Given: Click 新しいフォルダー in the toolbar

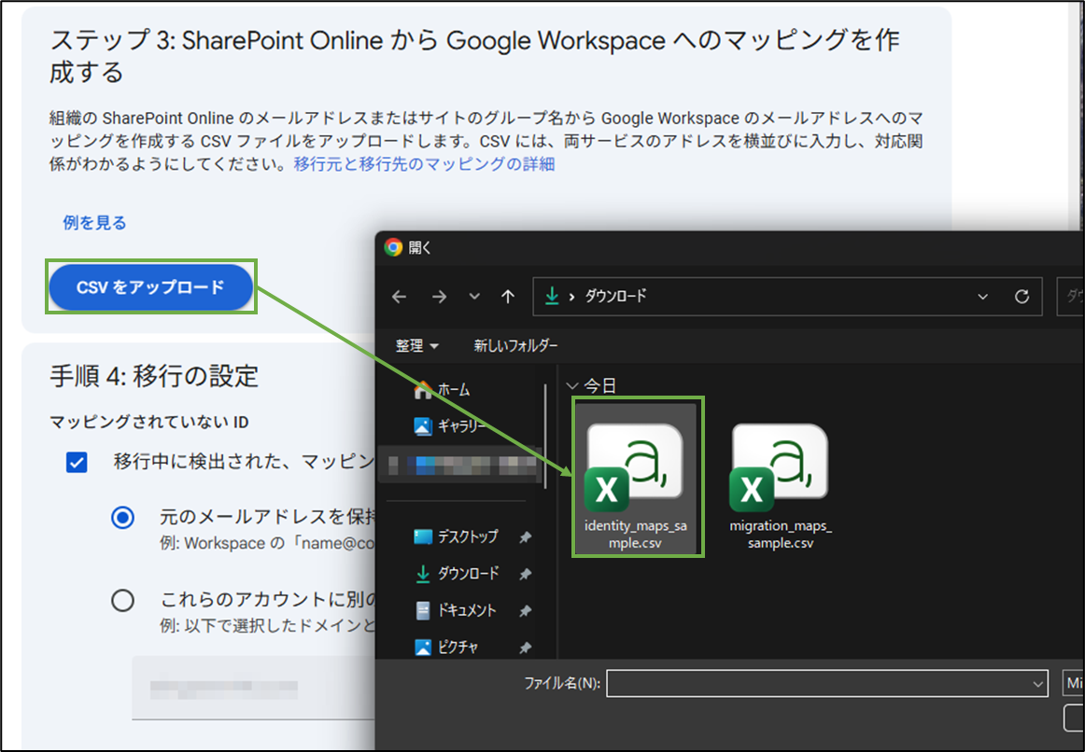Looking at the screenshot, I should (x=515, y=345).
